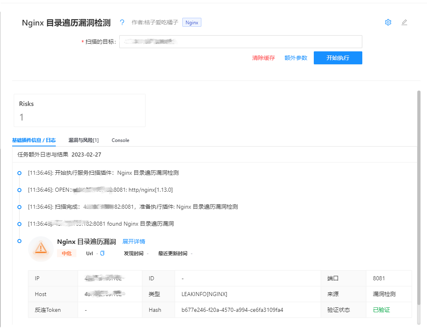Click the Risks count card

click(80, 110)
